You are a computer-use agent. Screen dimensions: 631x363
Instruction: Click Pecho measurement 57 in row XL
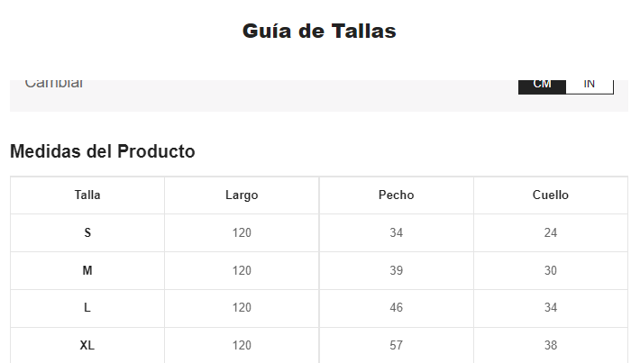click(x=397, y=346)
